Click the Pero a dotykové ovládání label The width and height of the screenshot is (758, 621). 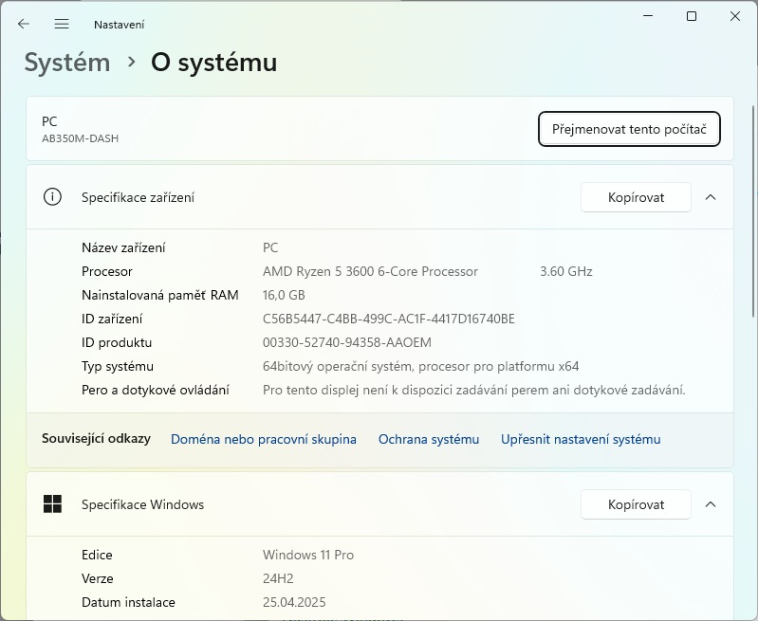[x=156, y=390]
